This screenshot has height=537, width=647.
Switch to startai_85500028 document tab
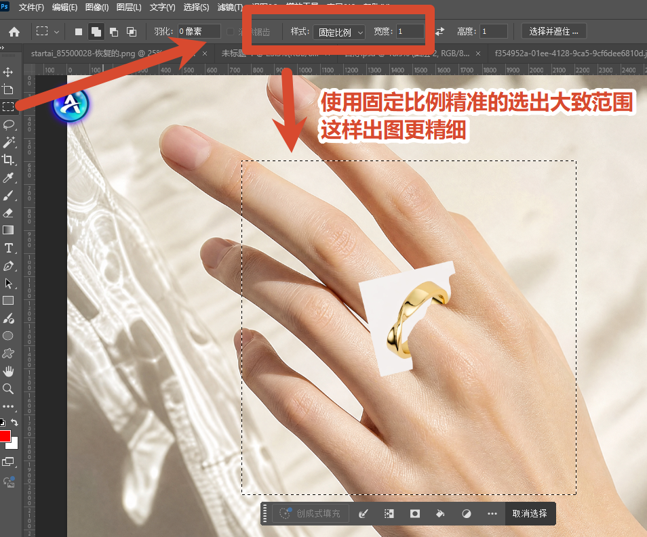(x=96, y=53)
